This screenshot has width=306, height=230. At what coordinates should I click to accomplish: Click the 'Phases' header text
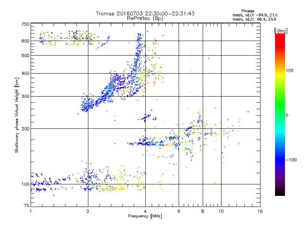(x=247, y=11)
